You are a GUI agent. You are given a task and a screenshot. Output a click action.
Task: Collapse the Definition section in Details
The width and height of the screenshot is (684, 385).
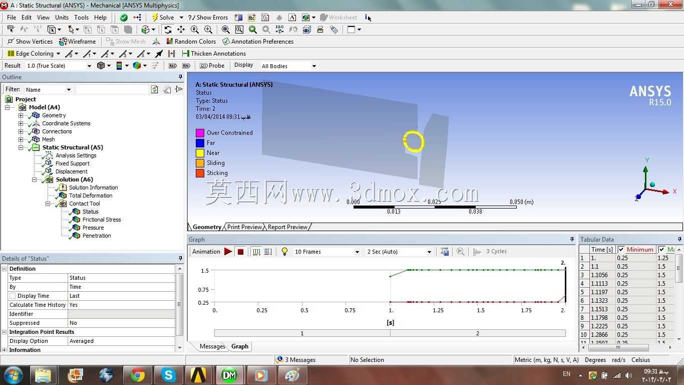5,269
